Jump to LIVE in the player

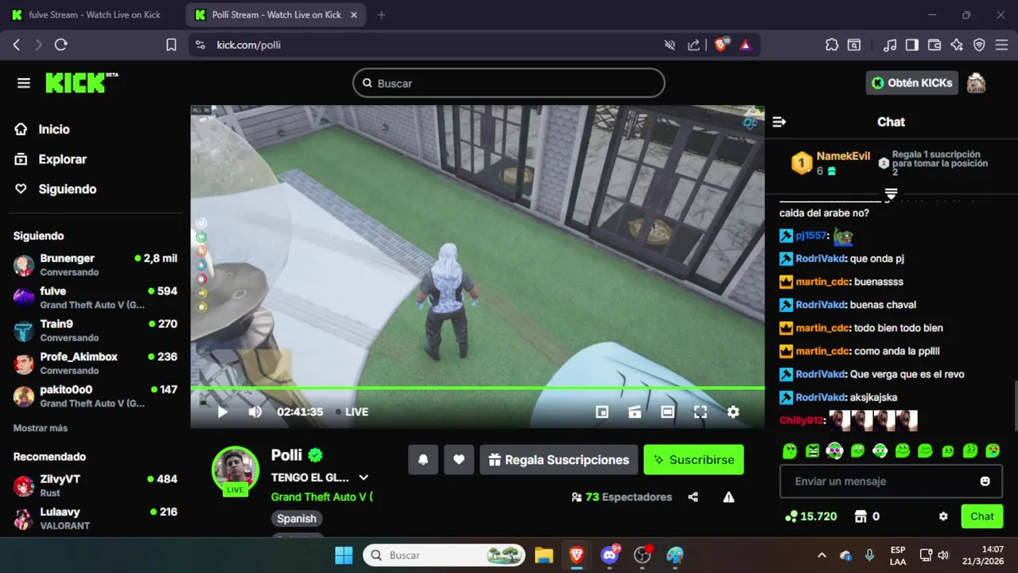click(352, 411)
